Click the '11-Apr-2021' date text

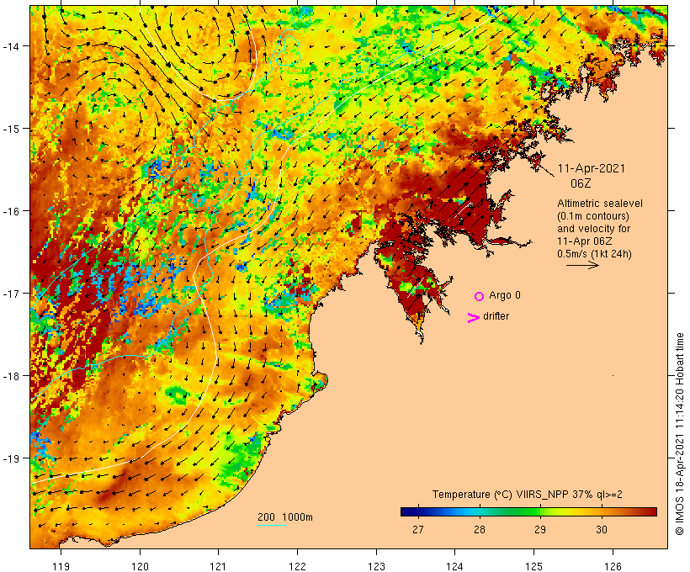pos(592,168)
